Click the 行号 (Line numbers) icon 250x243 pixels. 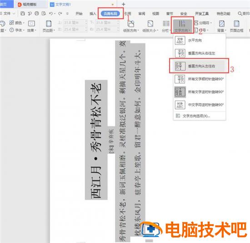(196, 30)
